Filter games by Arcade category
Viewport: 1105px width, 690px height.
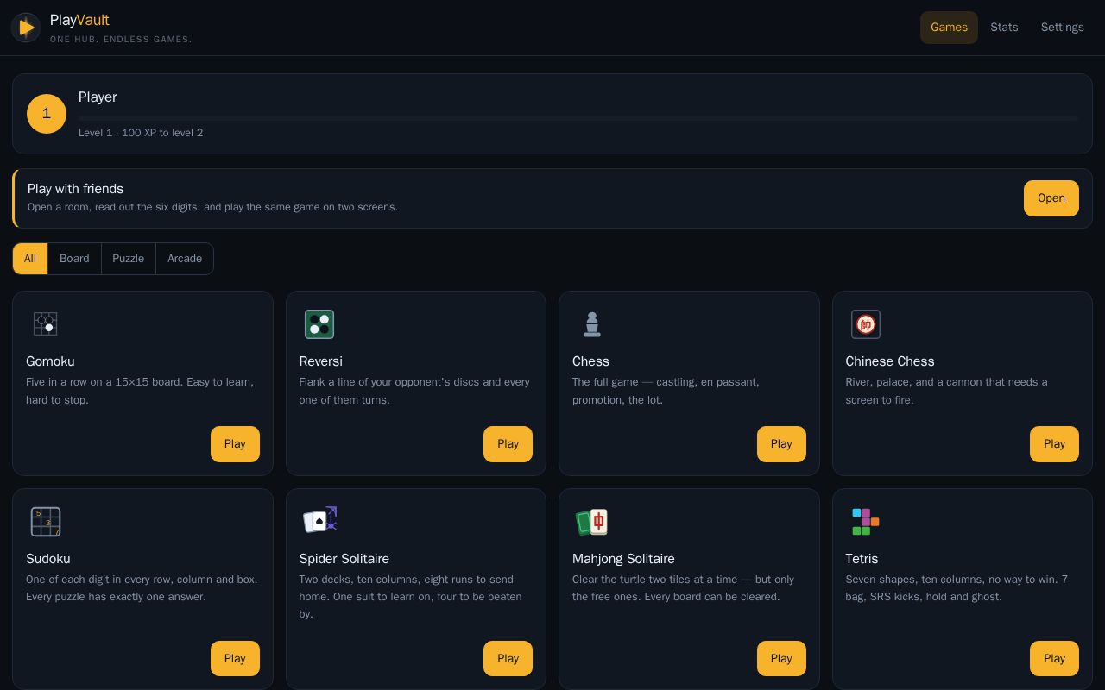click(185, 259)
